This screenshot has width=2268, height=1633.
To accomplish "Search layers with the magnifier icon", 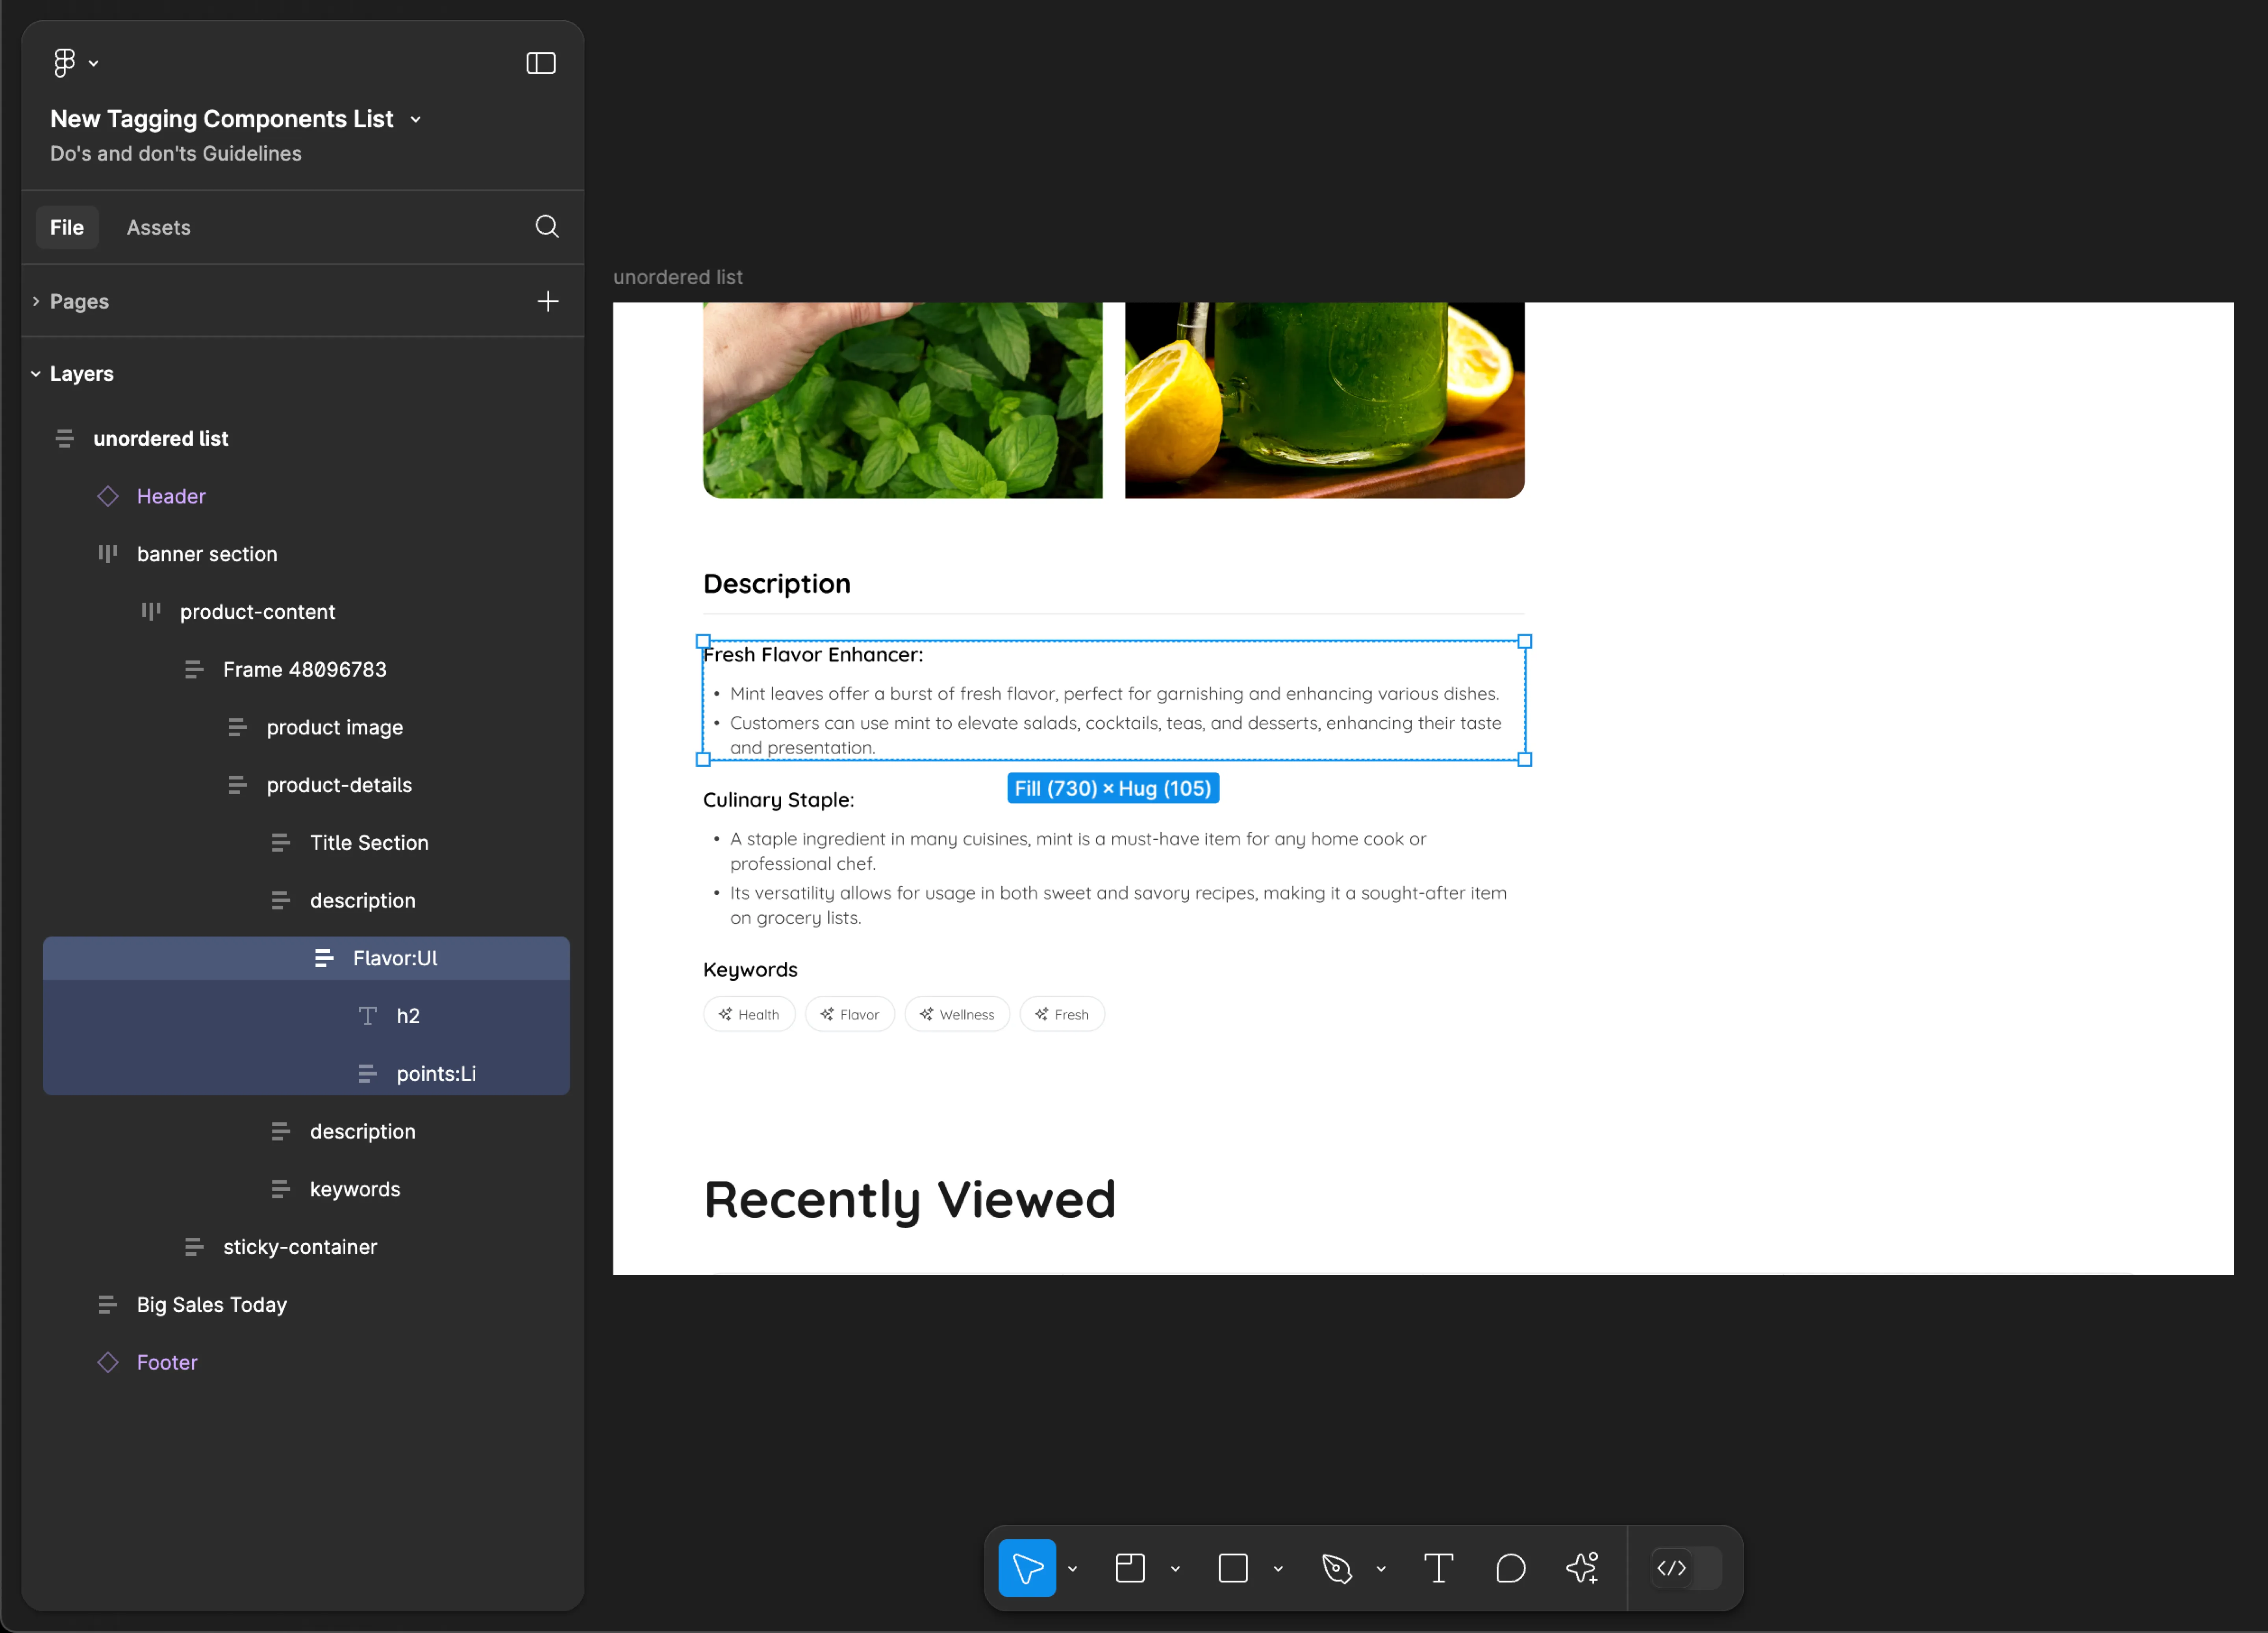I will click(x=547, y=227).
